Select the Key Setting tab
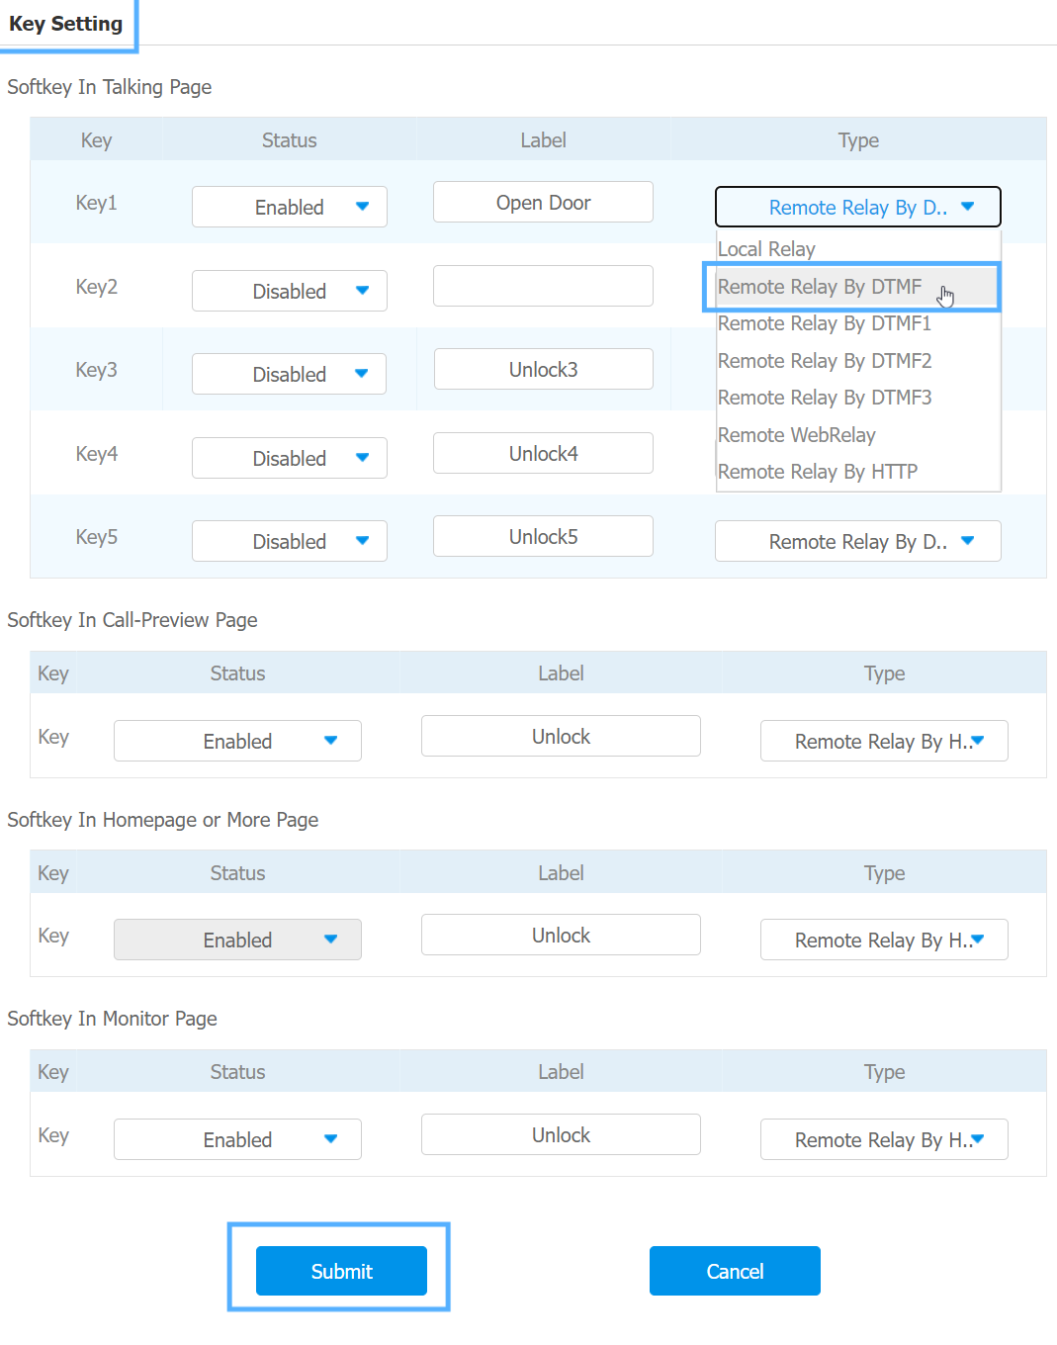Viewport: 1057px width, 1345px height. tap(66, 24)
